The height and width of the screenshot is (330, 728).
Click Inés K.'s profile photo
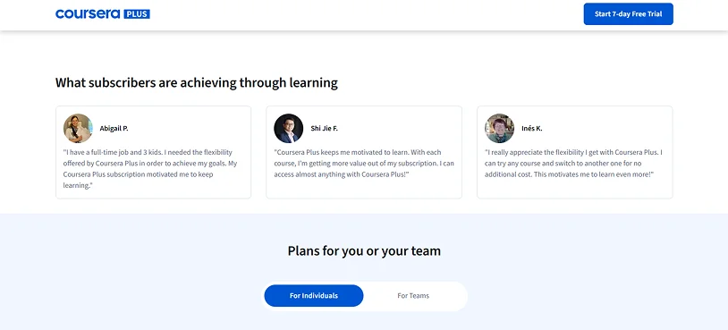[500, 128]
